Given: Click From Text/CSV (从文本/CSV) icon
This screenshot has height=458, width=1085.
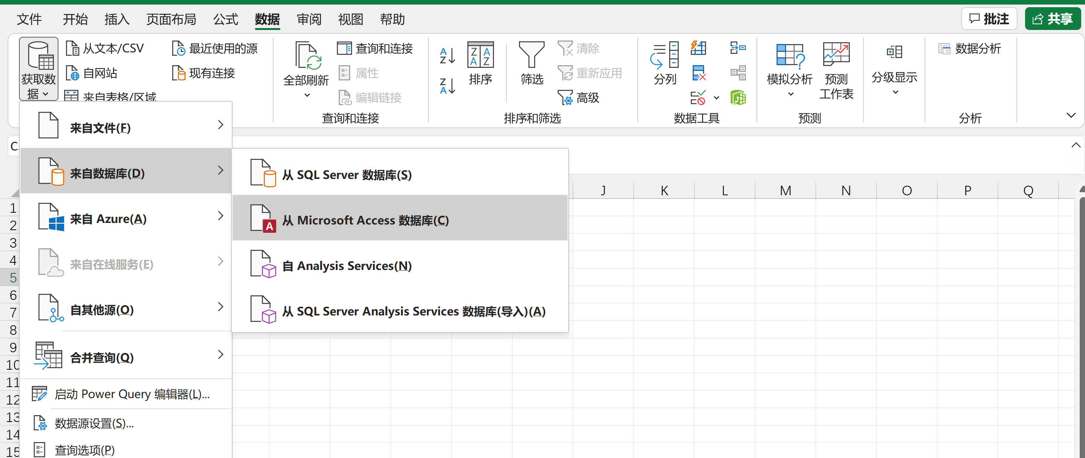Looking at the screenshot, I should [72, 49].
